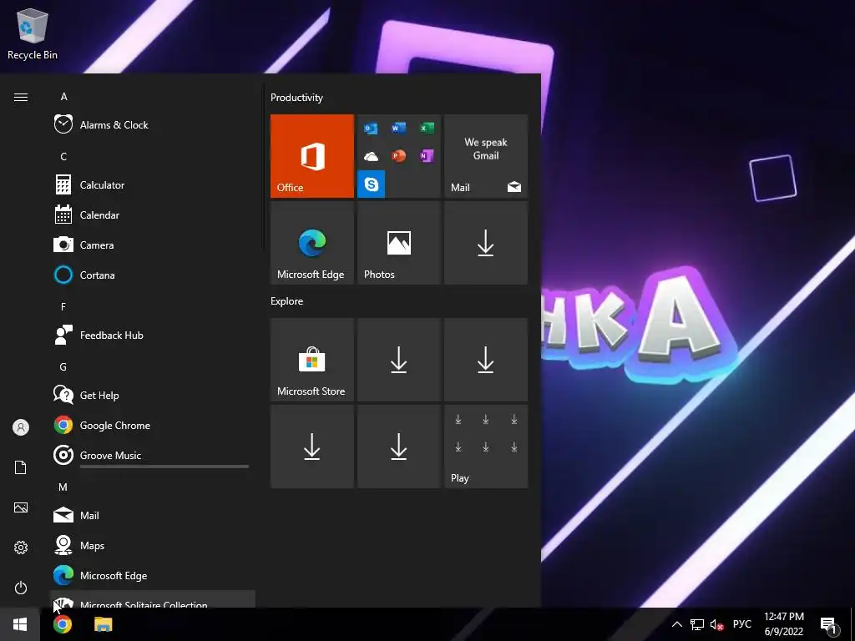Screen dimensions: 855x641
Task: Click the app list scrollbar
Action: (264, 167)
